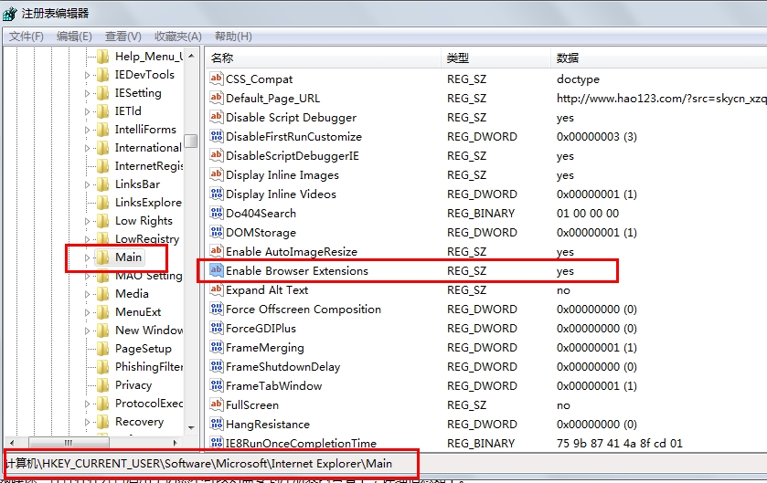Click the string icon beside CSS_Compat
The width and height of the screenshot is (767, 483).
217,79
